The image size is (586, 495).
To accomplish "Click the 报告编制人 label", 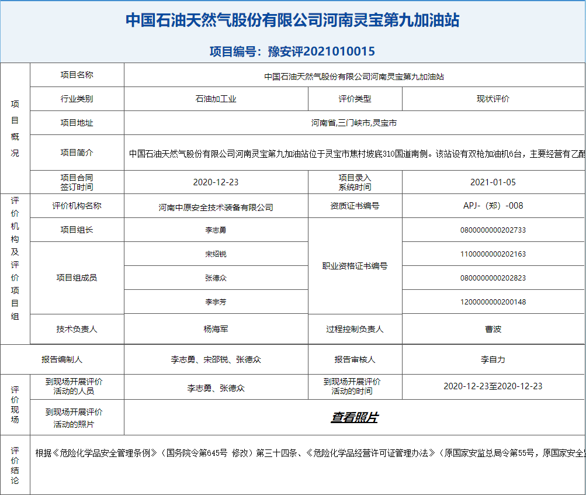I will [62, 359].
